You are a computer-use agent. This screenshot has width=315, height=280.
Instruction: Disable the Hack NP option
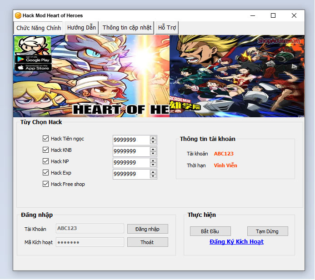(45, 161)
